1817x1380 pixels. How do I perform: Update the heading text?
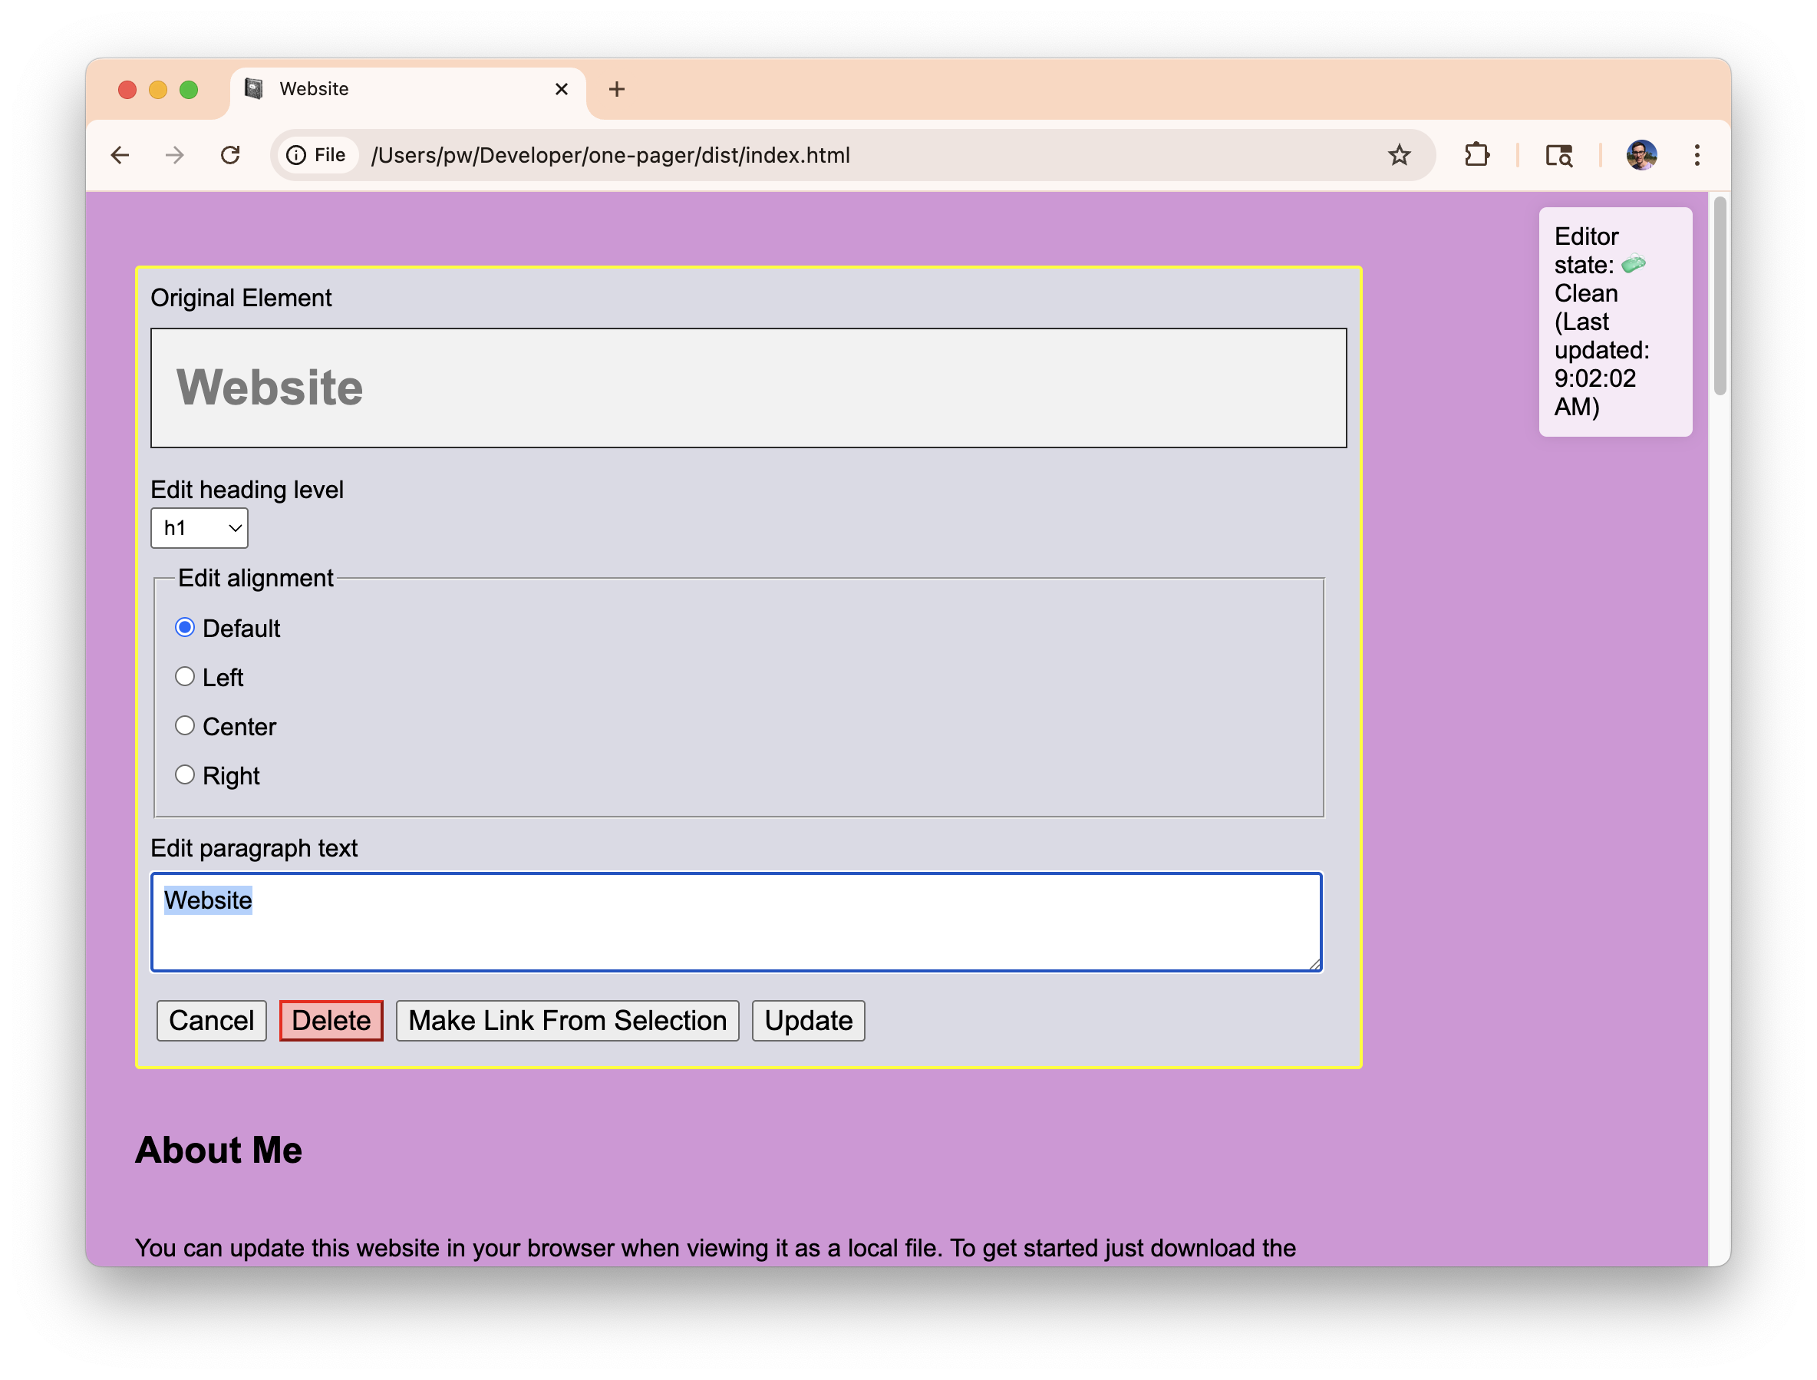pos(807,1019)
